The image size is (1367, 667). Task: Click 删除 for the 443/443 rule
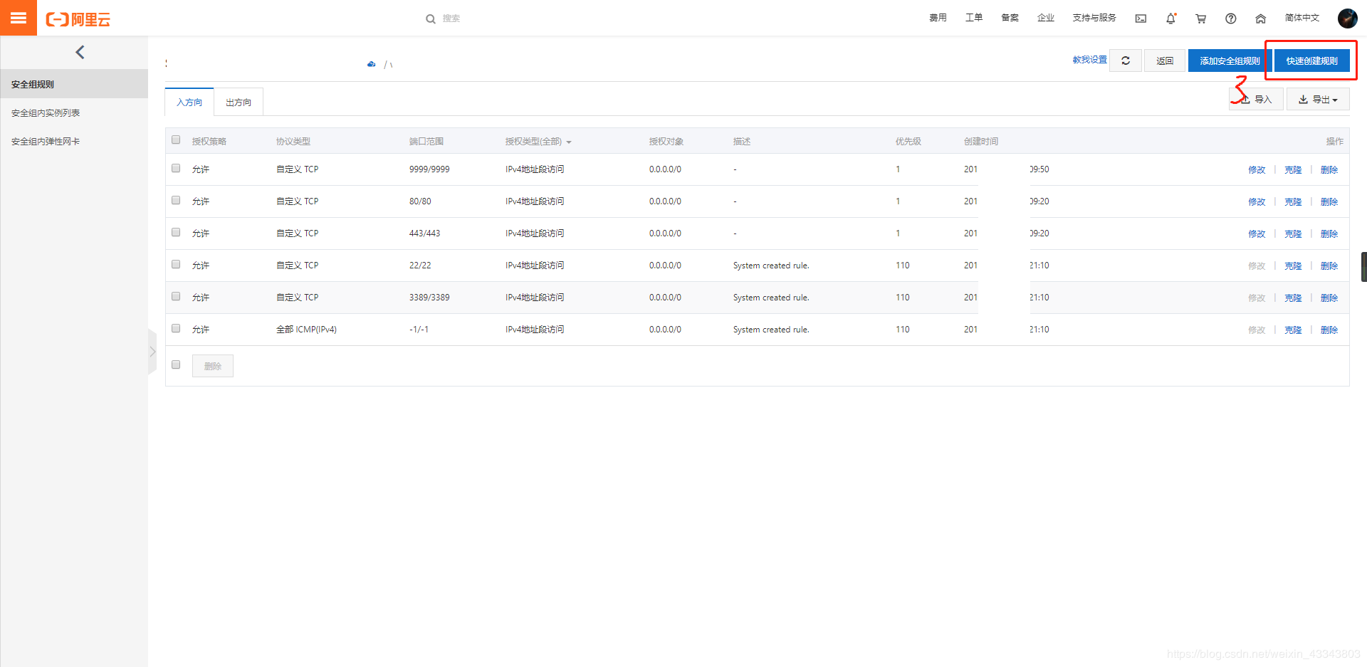click(1329, 233)
